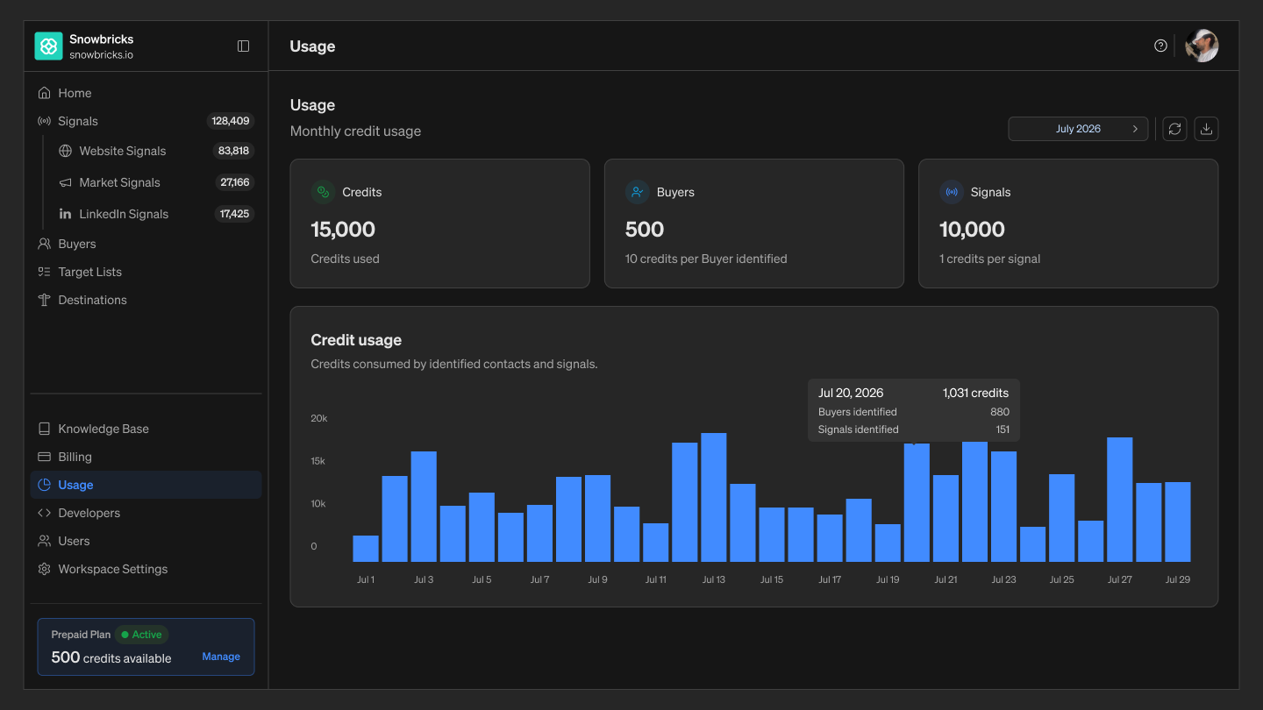Viewport: 1263px width, 710px height.
Task: Download usage data with the download icon
Action: pyautogui.click(x=1206, y=129)
